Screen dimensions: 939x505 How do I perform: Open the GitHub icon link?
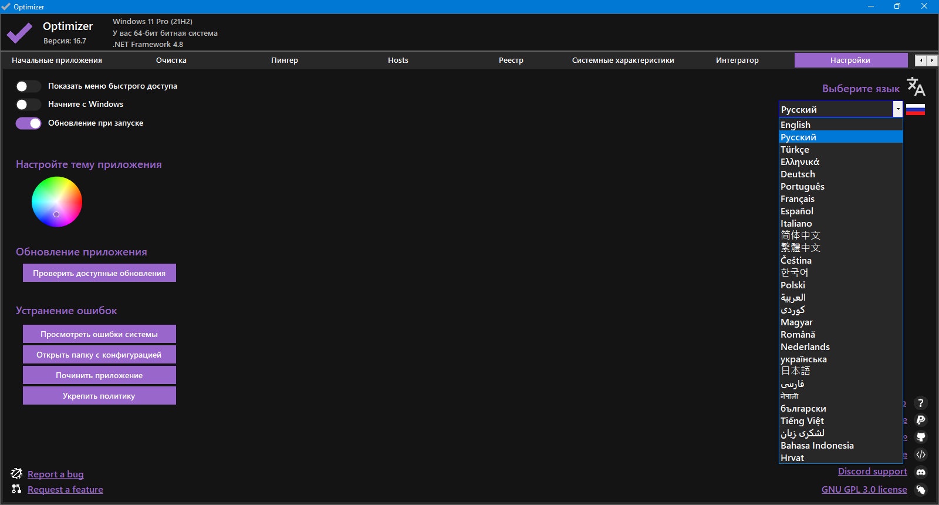point(921,437)
